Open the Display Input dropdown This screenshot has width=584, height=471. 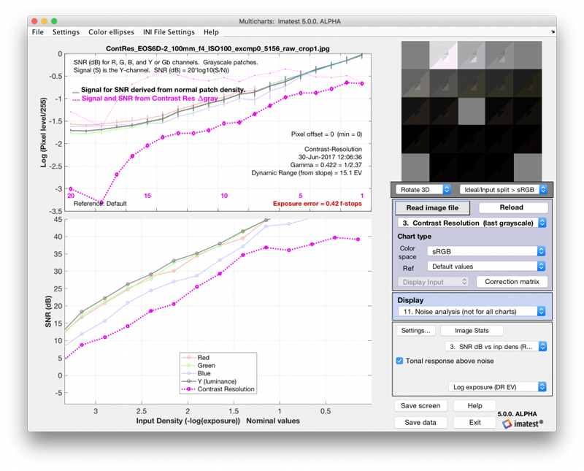pos(433,282)
